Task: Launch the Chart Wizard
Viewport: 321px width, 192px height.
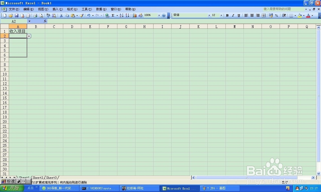Action: 134,15
